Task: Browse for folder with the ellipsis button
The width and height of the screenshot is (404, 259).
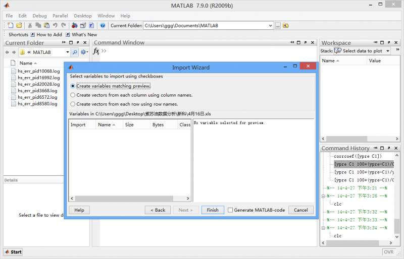Action: 278,26
